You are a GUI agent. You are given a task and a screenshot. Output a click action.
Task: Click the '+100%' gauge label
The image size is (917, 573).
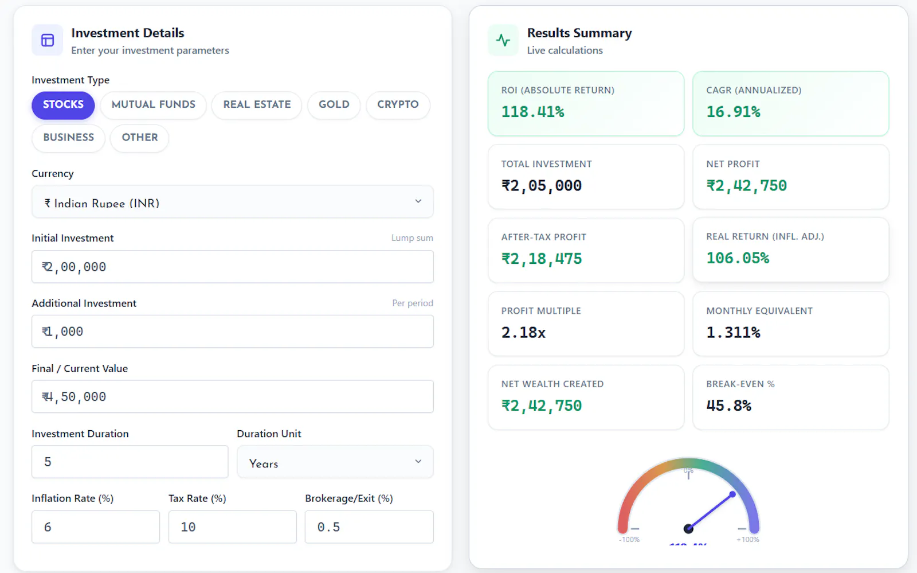748,540
